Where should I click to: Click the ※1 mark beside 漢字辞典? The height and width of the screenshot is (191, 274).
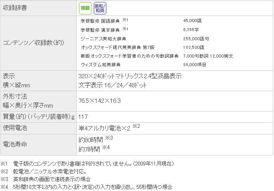(x=125, y=29)
